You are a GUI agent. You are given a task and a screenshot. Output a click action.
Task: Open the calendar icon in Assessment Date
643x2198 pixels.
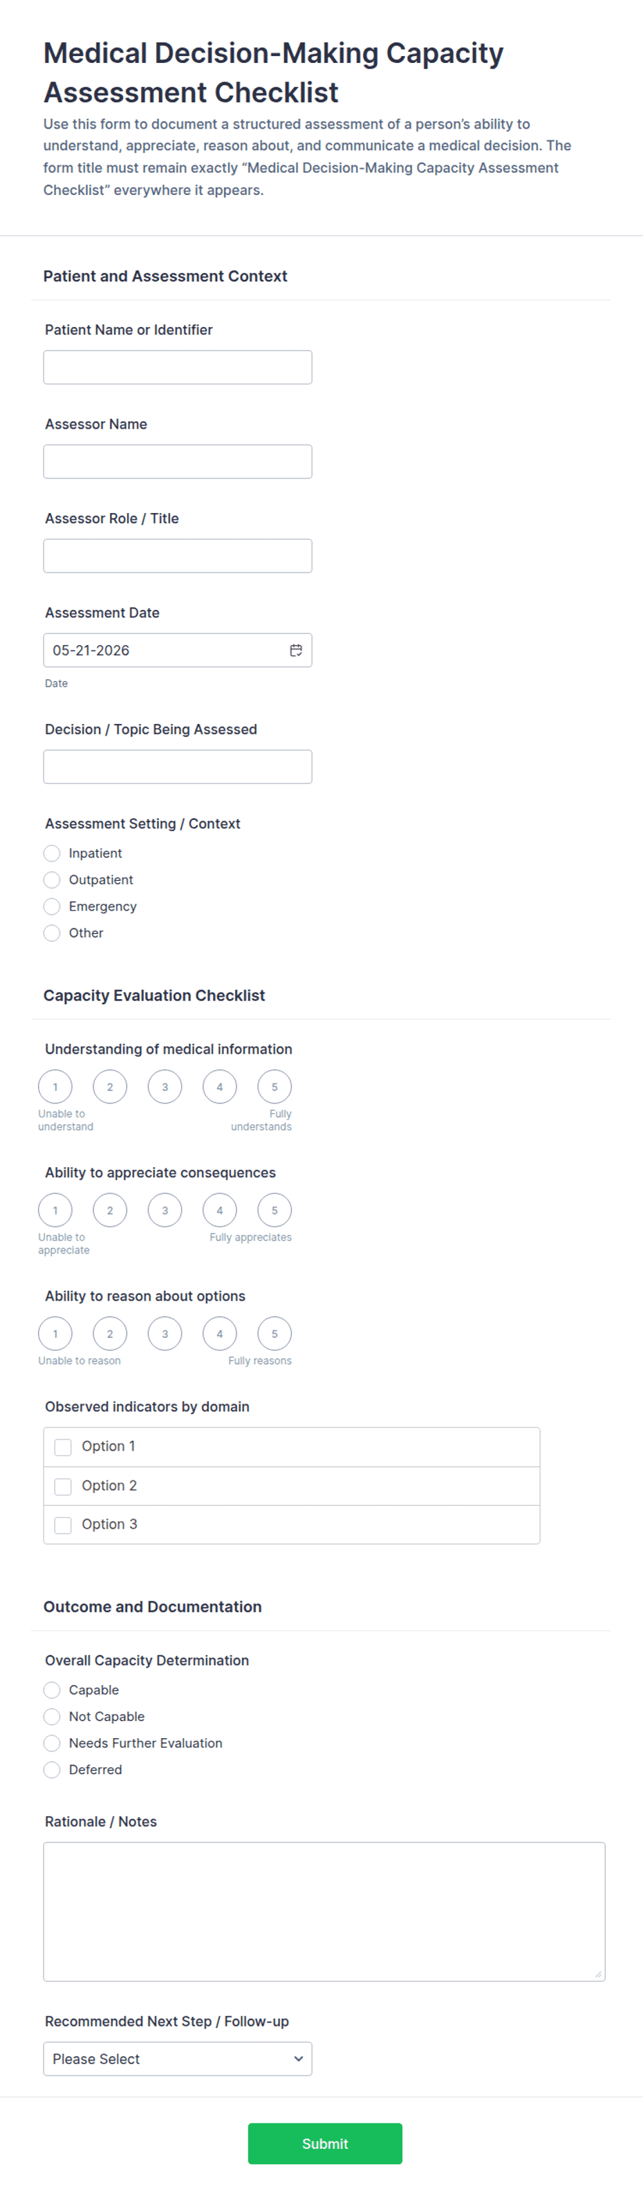coord(296,650)
